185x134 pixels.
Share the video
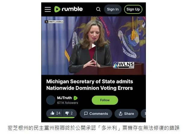pos(126,114)
